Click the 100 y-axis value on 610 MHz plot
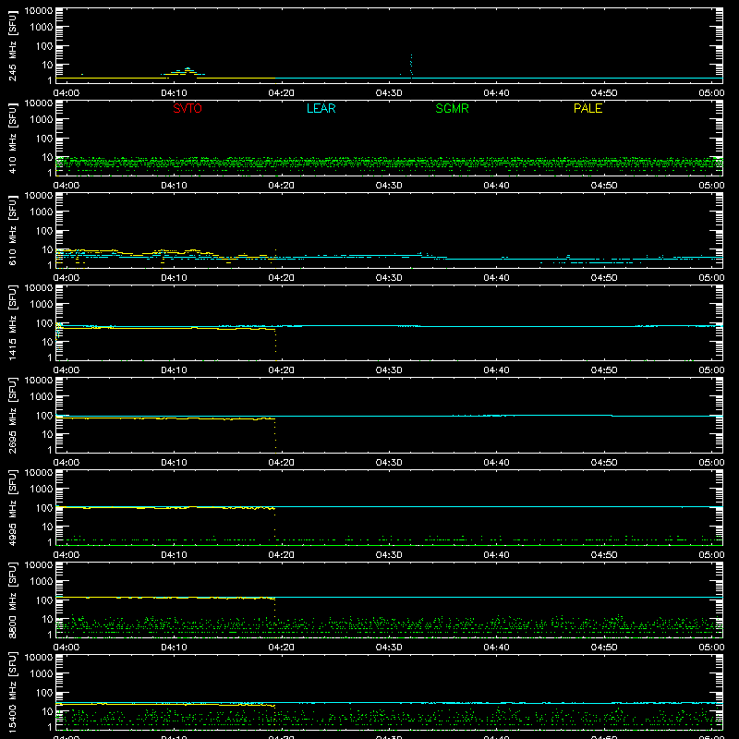739x739 pixels. tap(44, 231)
